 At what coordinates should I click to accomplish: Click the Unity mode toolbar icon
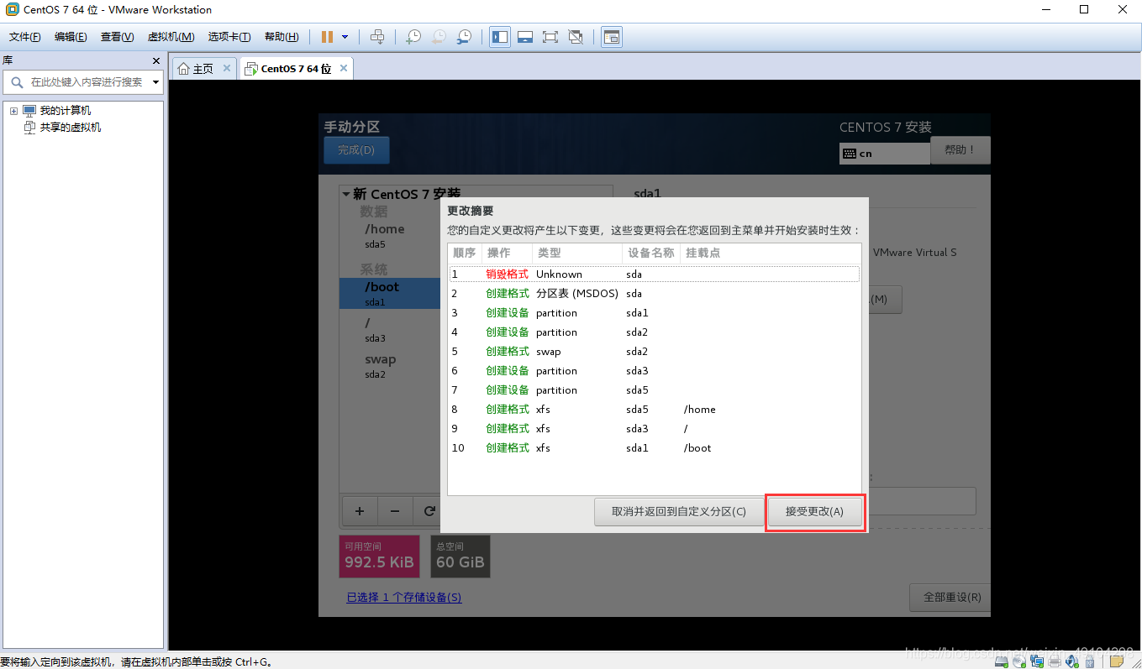click(x=576, y=37)
